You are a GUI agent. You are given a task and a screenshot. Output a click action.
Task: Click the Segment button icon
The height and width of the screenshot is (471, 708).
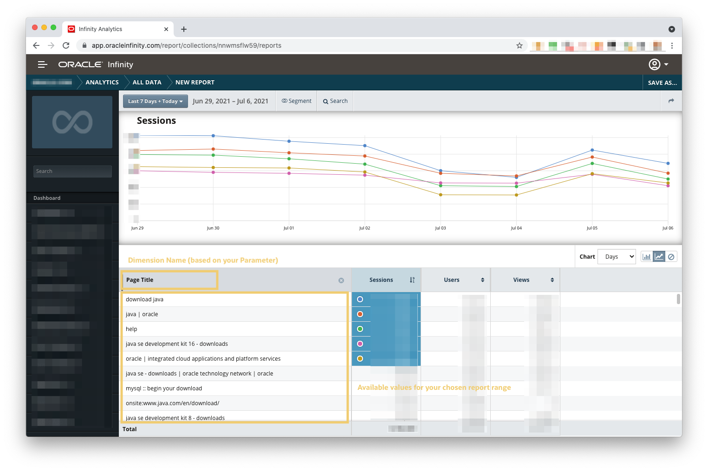pos(285,101)
